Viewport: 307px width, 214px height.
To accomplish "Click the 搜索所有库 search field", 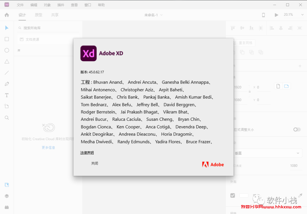I will click(x=48, y=28).
